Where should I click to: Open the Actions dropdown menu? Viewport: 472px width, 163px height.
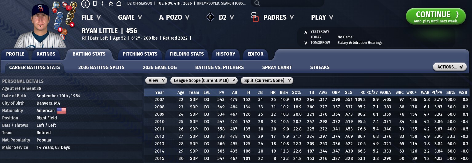tap(450, 67)
